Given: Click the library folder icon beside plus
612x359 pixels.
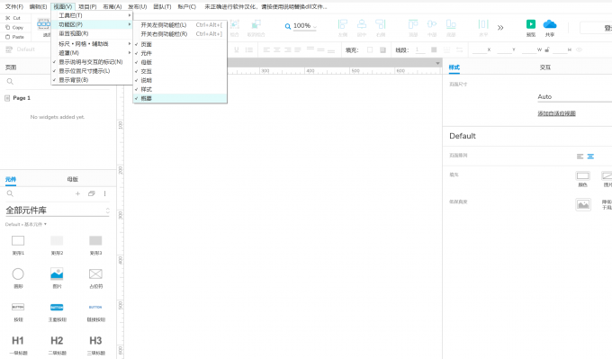Looking at the screenshot, I should [x=91, y=193].
